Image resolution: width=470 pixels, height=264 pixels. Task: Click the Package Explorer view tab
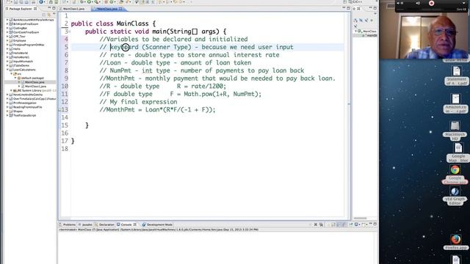(21, 9)
